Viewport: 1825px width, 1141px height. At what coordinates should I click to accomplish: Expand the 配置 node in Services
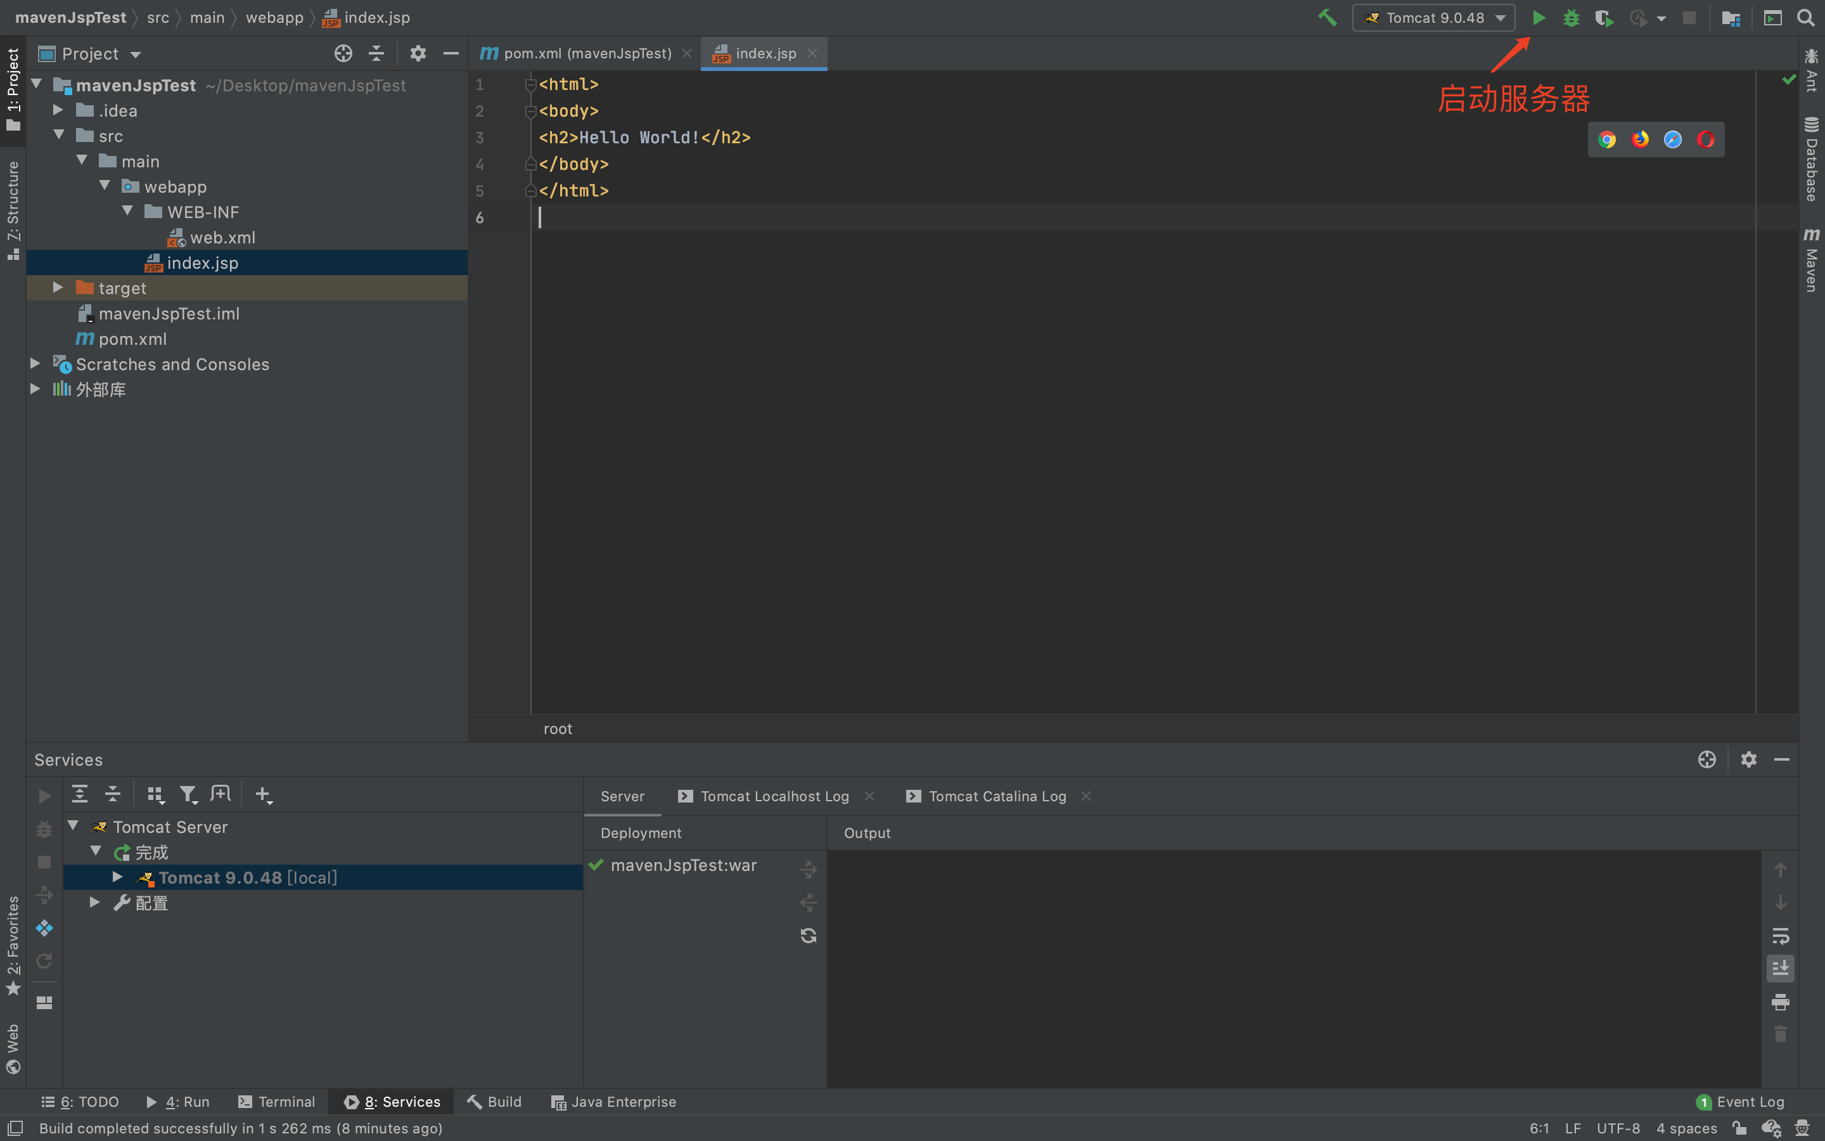click(95, 903)
